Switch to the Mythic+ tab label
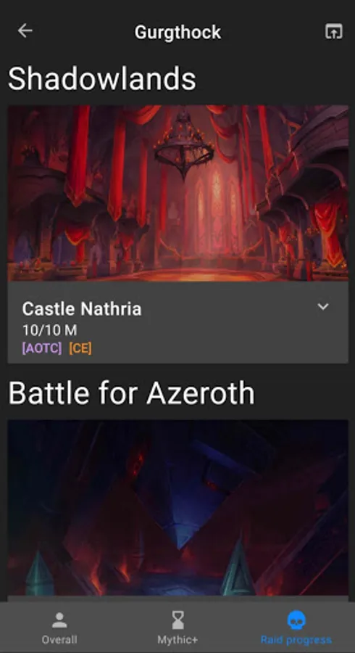Viewport: 355px width, 653px height. pos(178,640)
